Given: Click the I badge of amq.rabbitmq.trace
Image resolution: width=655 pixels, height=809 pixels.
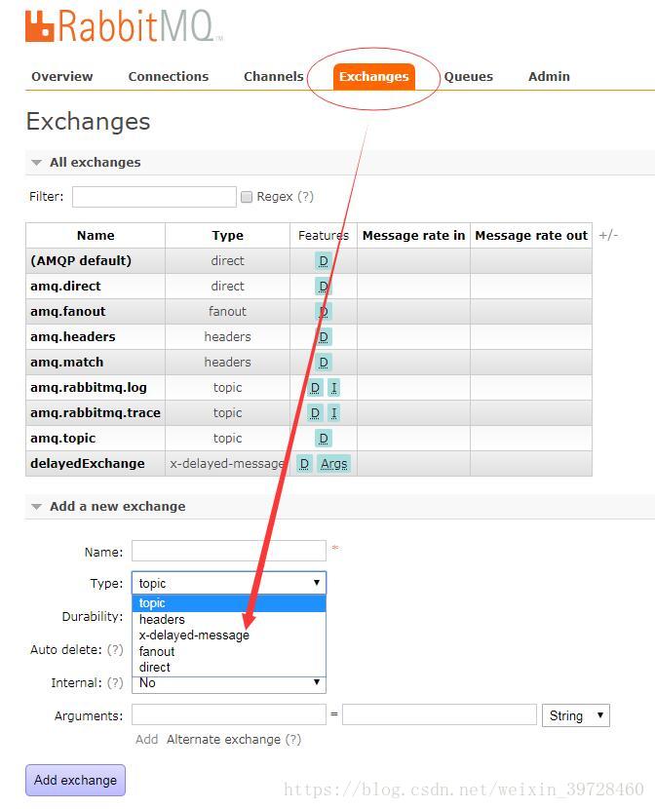Looking at the screenshot, I should tap(334, 412).
